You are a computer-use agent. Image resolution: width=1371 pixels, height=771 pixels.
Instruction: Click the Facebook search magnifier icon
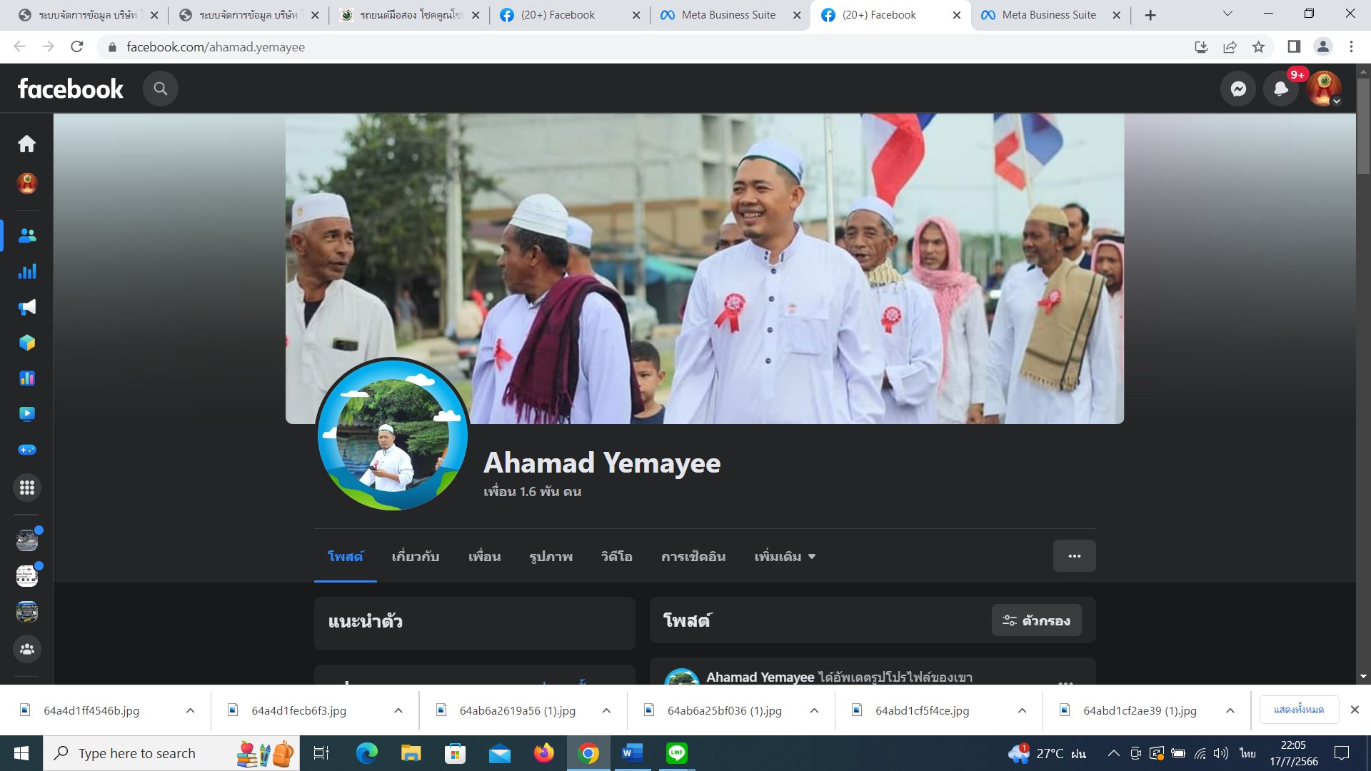[x=161, y=89]
